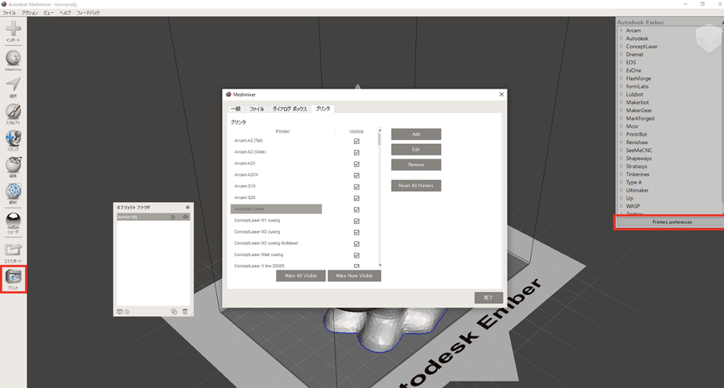Viewport: 724px width, 388px height.
Task: Click the Print (プリント) icon in sidebar
Action: click(13, 277)
